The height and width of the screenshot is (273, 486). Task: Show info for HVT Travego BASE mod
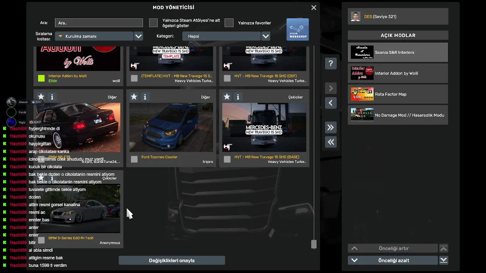(x=238, y=97)
